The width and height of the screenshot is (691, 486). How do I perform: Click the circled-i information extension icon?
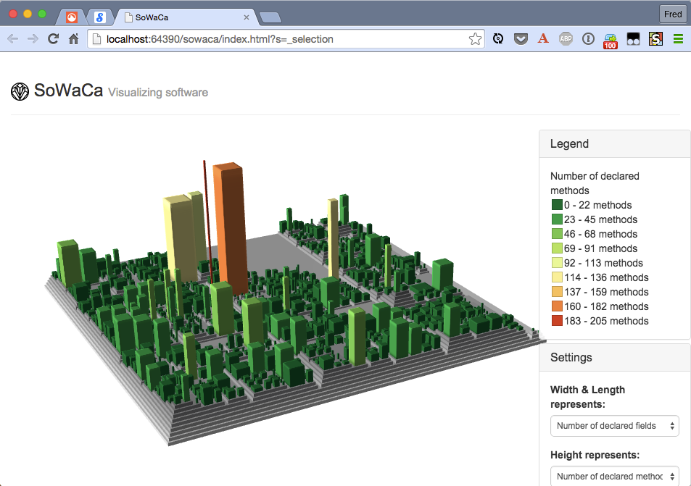click(588, 38)
